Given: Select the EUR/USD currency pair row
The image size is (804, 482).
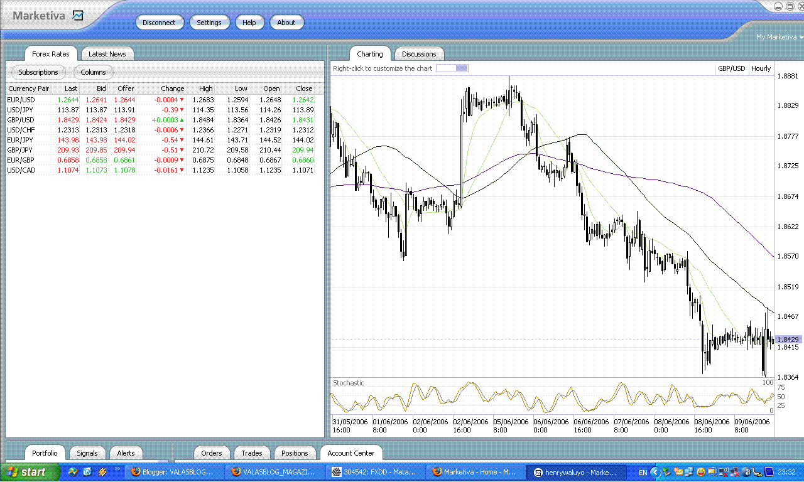Looking at the screenshot, I should [161, 99].
